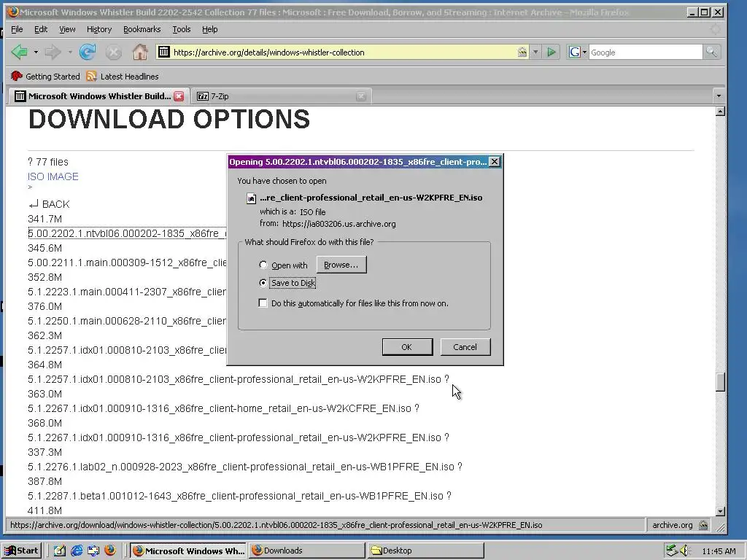The image size is (747, 560).
Task: Open the Start menu
Action: pos(21,551)
